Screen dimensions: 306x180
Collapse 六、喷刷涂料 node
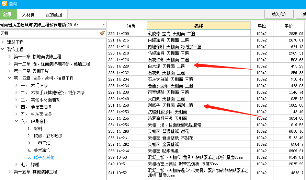coord(16,121)
